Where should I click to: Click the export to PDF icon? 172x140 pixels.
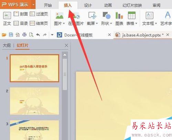pyautogui.click(x=18, y=35)
